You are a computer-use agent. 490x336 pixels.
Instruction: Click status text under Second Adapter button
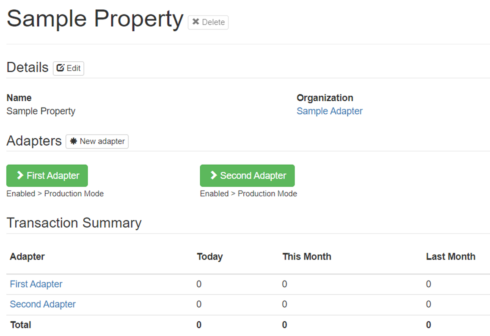click(248, 194)
